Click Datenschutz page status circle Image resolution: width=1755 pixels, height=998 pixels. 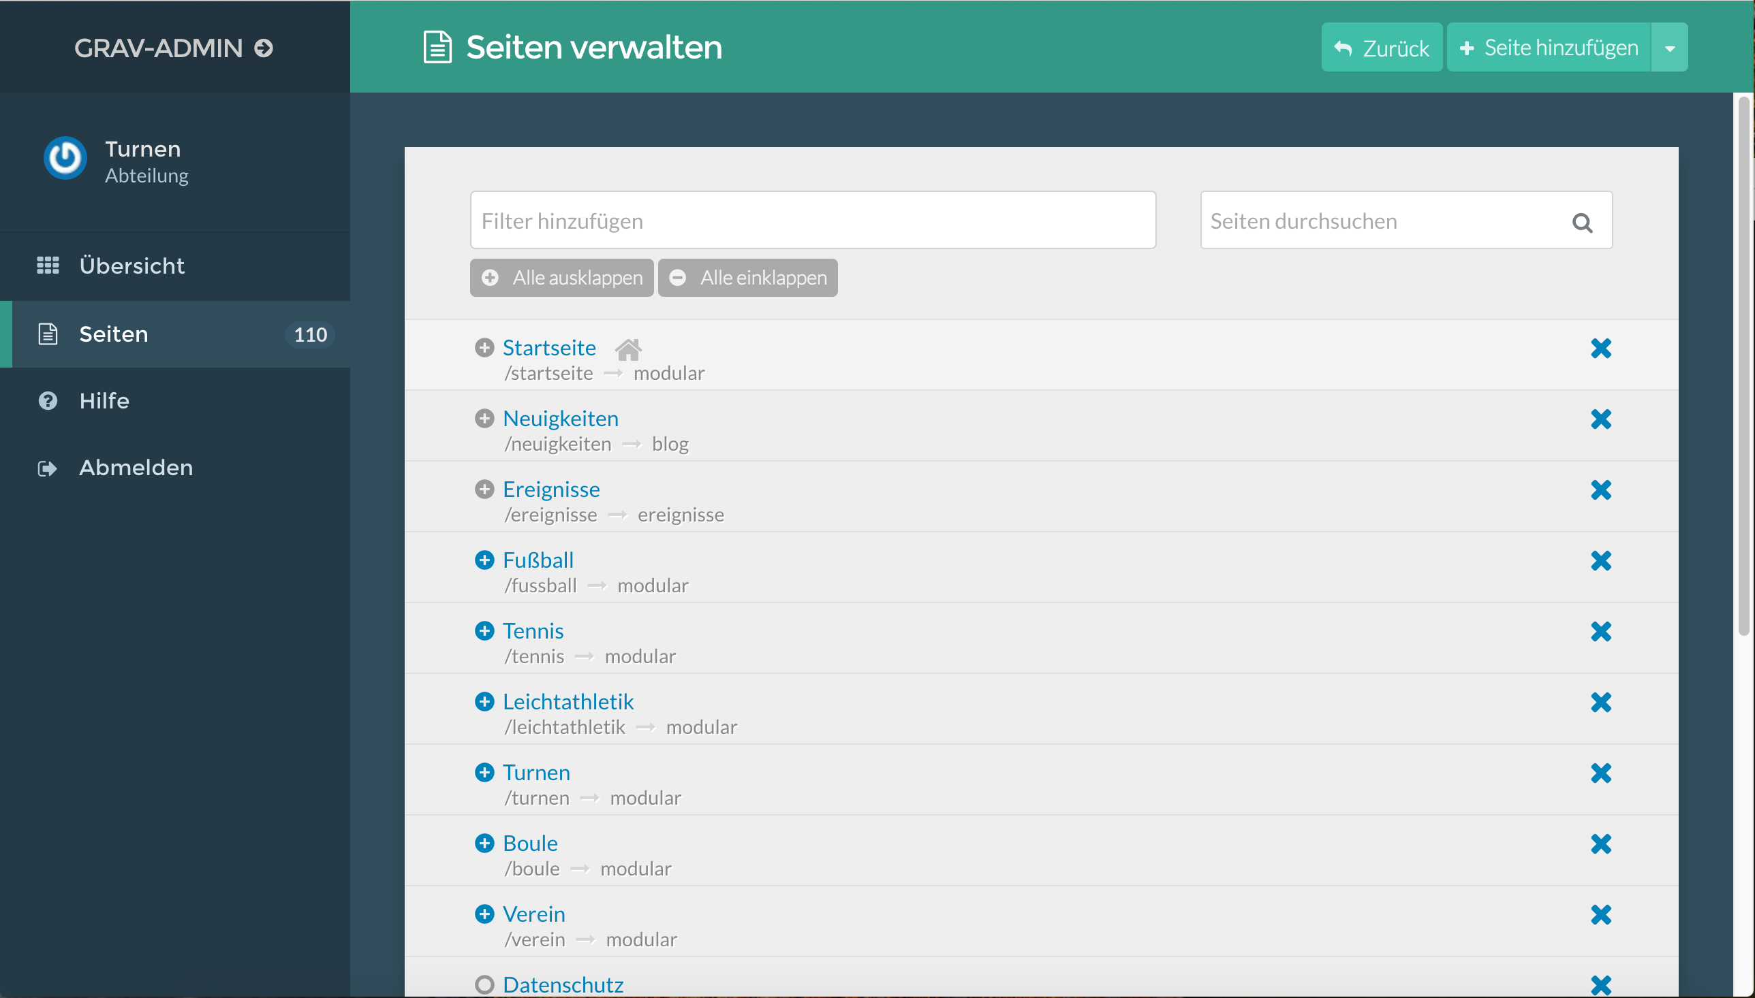pos(484,984)
